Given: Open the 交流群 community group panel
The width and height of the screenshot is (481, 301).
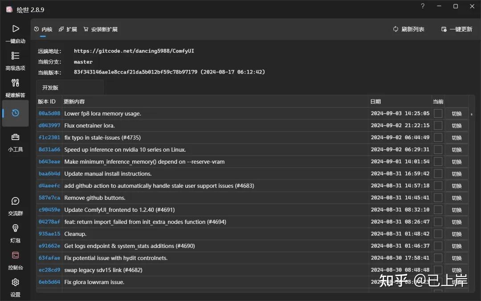Looking at the screenshot, I should [16, 206].
